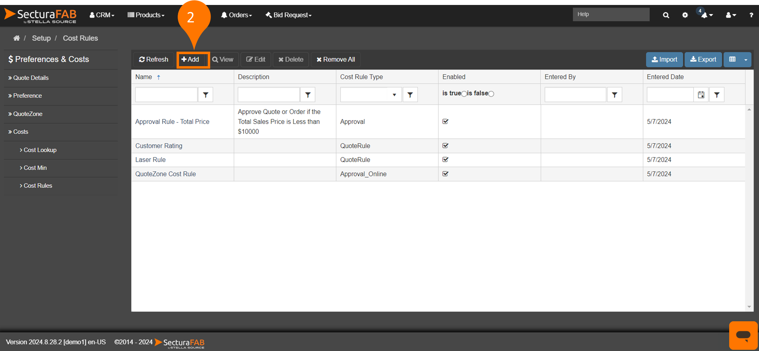Open the orange chat widget button
This screenshot has height=351, width=759.
pos(743,335)
